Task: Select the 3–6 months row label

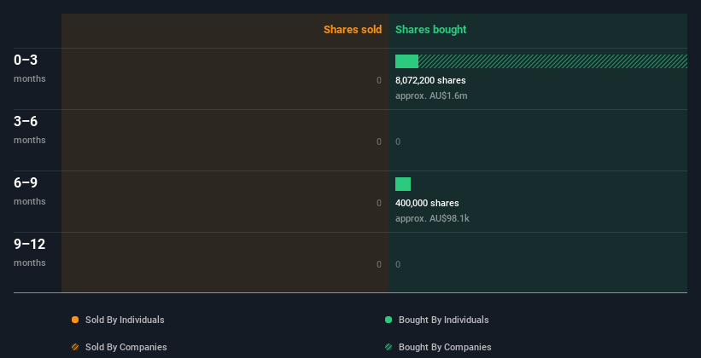Action: click(x=30, y=130)
